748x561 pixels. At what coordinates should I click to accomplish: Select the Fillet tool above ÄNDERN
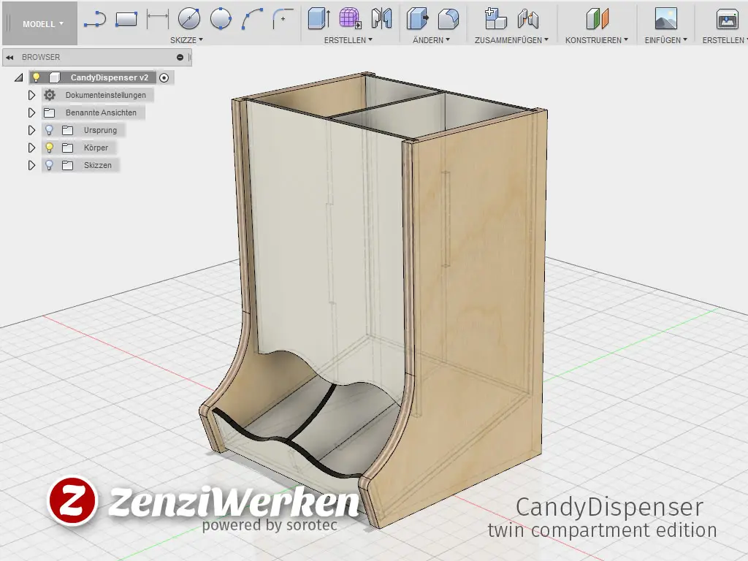[x=449, y=19]
